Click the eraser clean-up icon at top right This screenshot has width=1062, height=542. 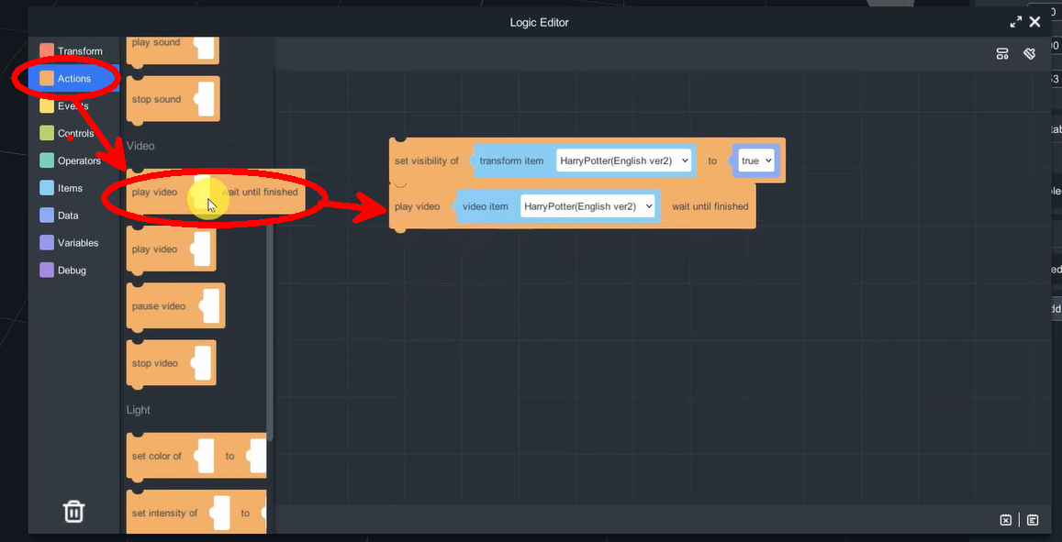(1030, 54)
